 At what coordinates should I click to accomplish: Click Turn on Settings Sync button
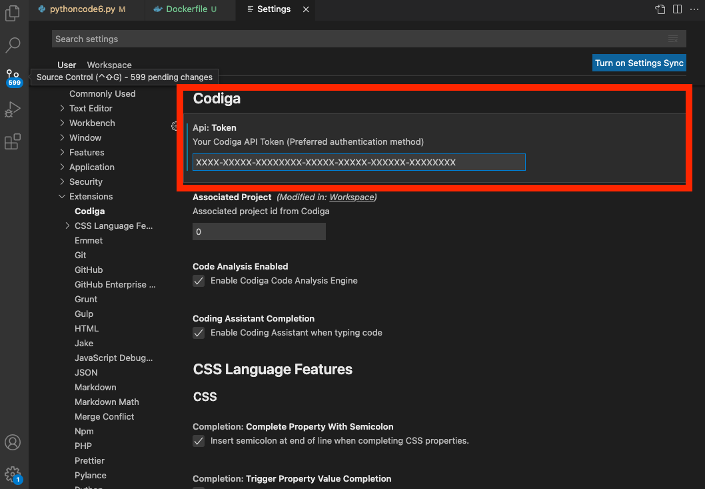pyautogui.click(x=639, y=63)
